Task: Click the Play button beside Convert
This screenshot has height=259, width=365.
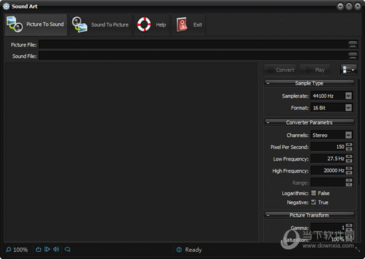Action: pos(315,70)
